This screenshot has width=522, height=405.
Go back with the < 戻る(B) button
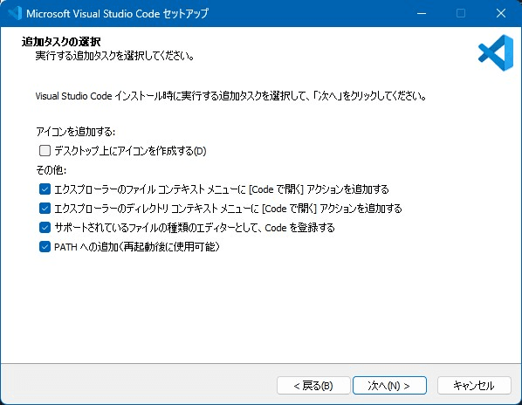313,386
